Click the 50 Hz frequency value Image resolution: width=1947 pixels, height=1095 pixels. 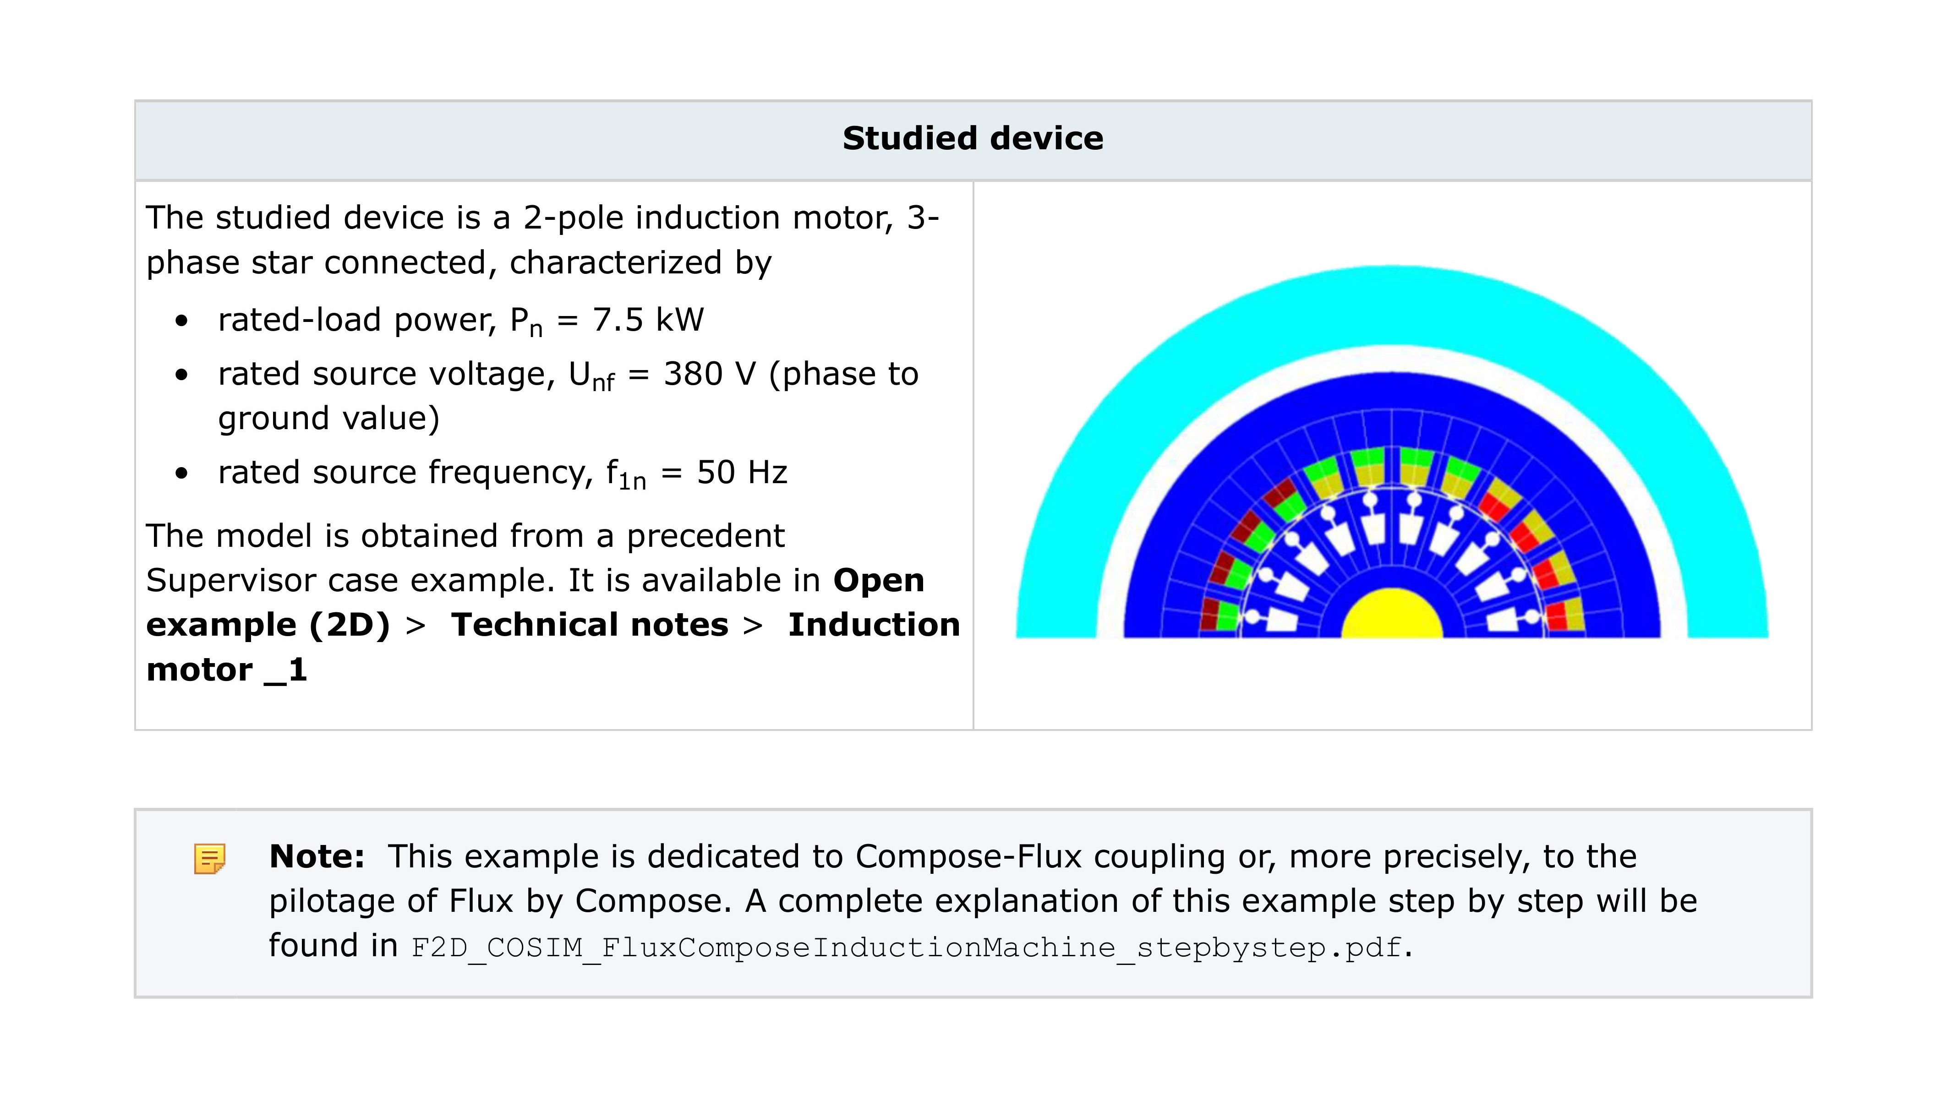click(741, 473)
